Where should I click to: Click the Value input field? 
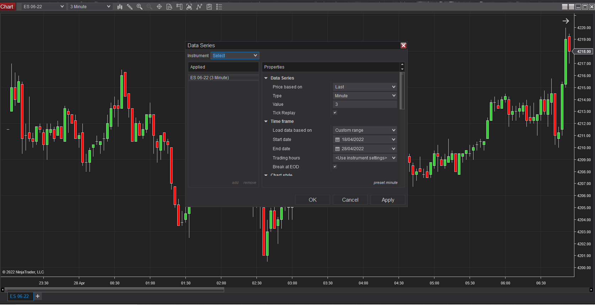point(365,104)
